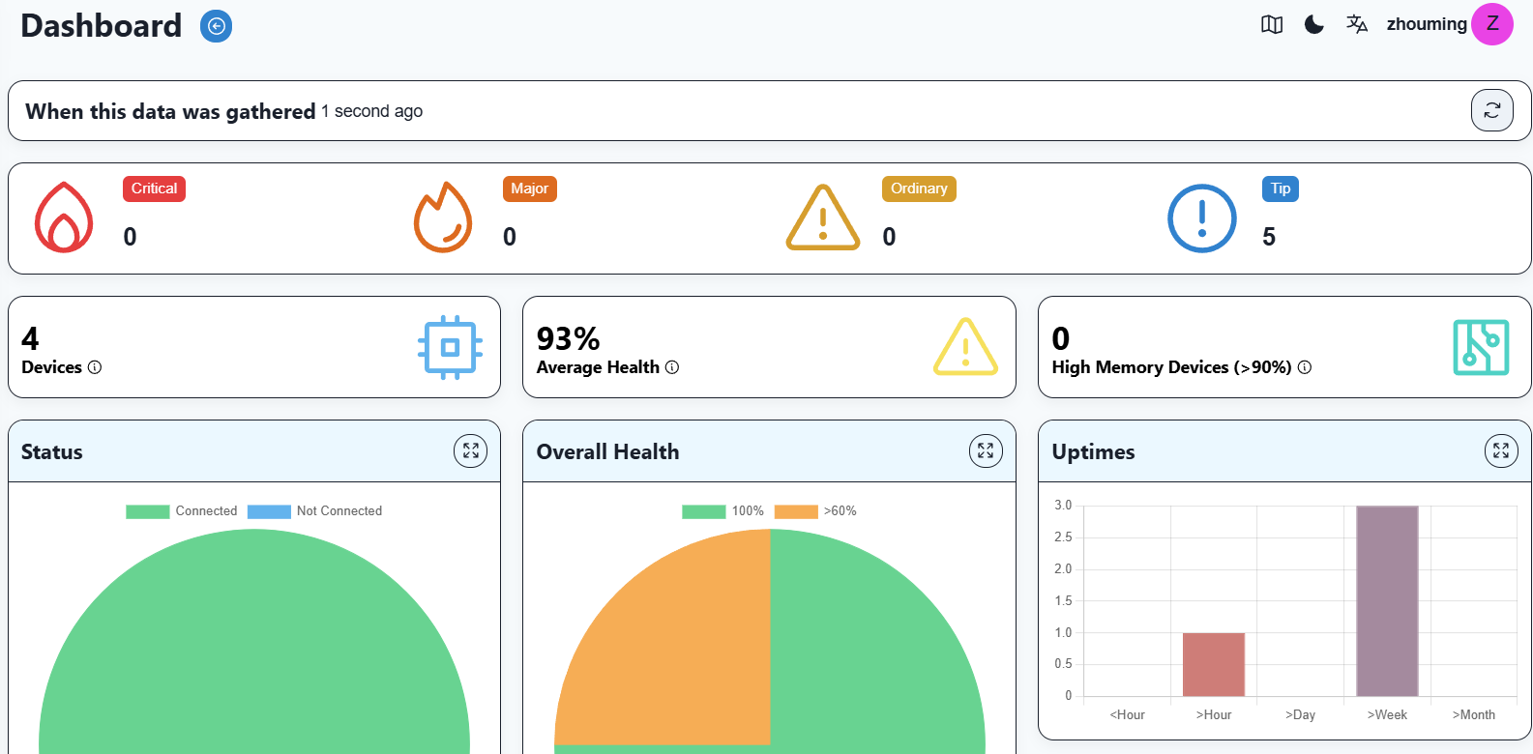
Task: Click the zhouming username text
Action: point(1427,24)
